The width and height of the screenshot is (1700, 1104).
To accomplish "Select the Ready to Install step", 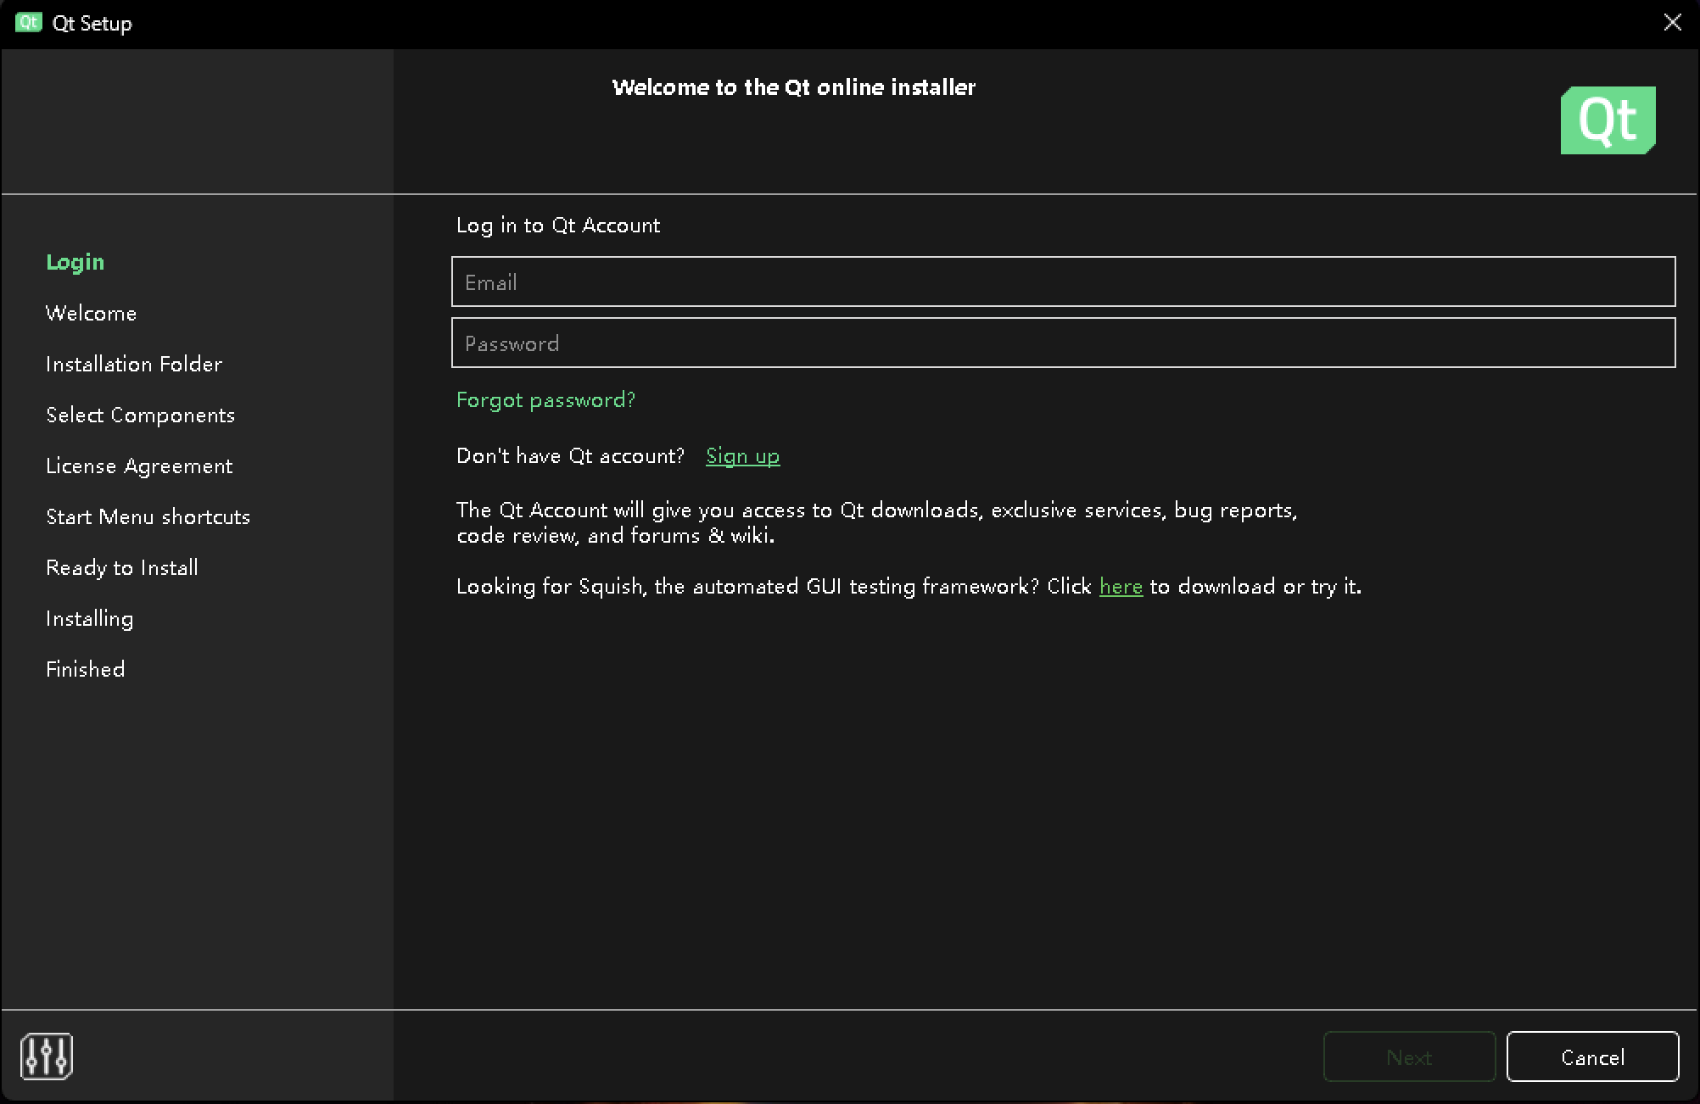I will click(121, 567).
